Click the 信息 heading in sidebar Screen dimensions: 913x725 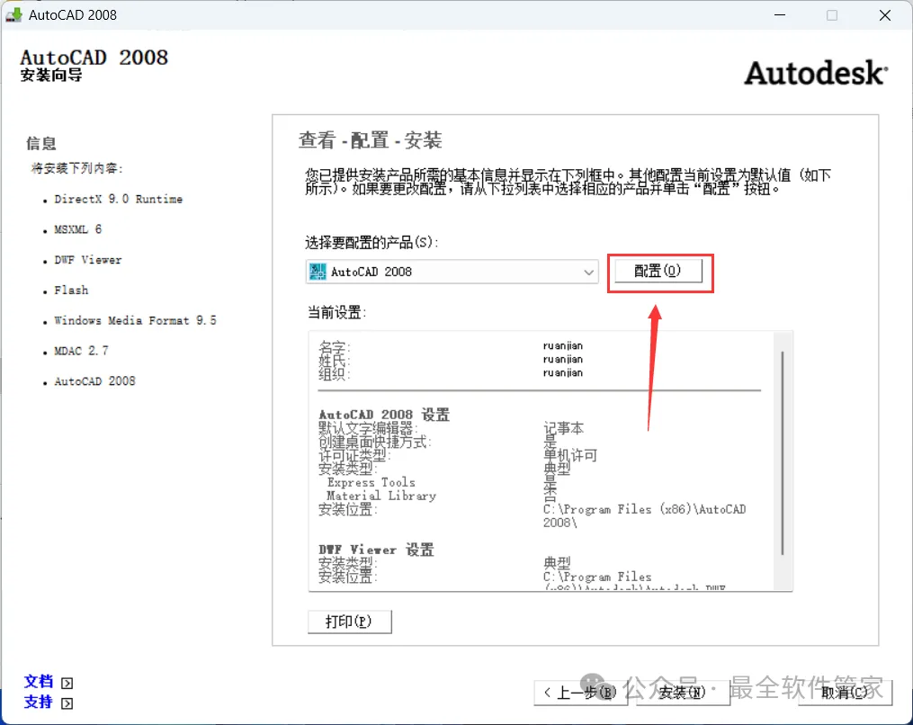40,143
